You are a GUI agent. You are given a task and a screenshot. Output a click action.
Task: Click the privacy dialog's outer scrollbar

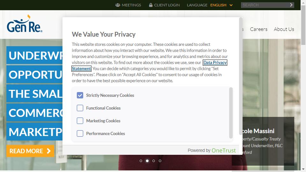tap(241, 76)
